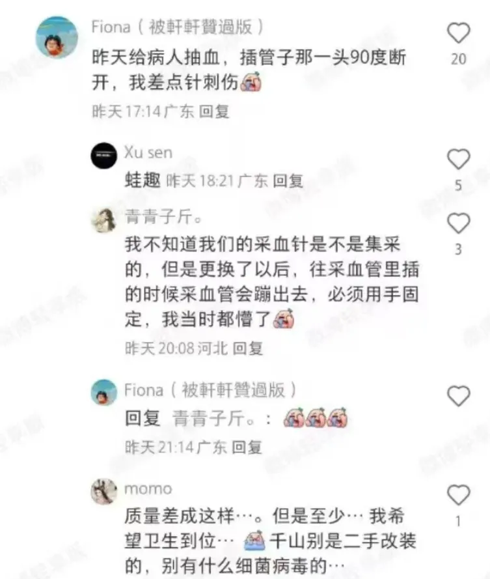Open momo's avatar image

103,491
